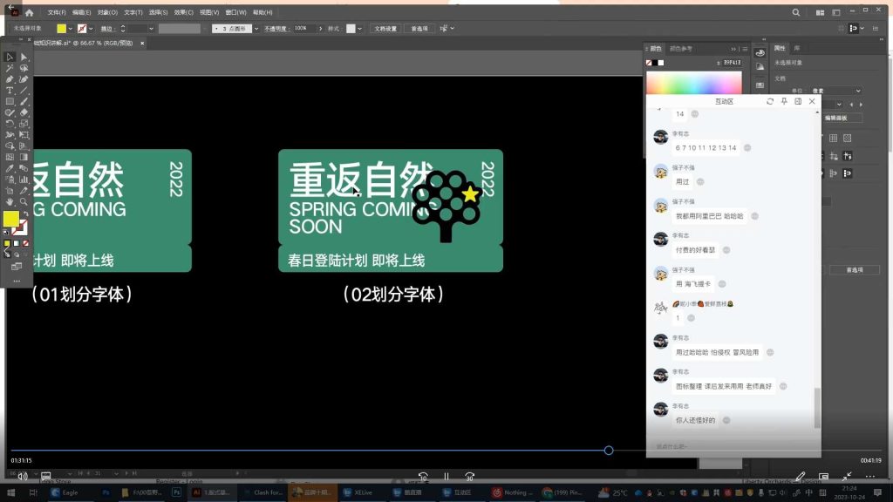This screenshot has width=893, height=502.
Task: Open the 窗口(W) menu
Action: [x=235, y=12]
